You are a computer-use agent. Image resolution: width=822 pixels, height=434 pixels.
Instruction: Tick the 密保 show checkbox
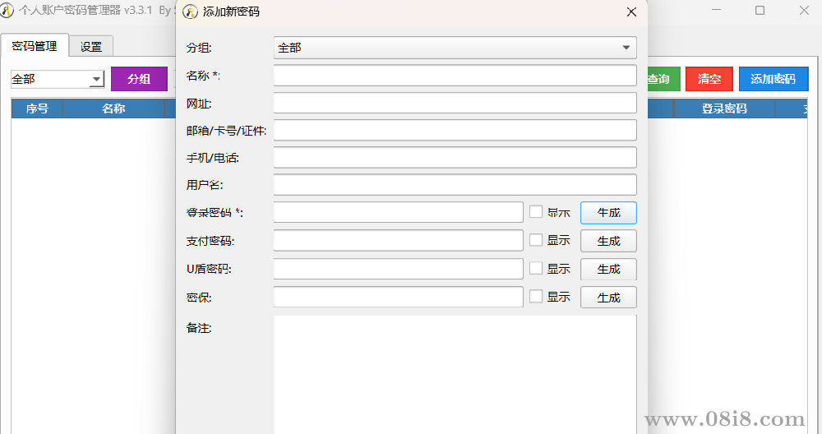(536, 297)
